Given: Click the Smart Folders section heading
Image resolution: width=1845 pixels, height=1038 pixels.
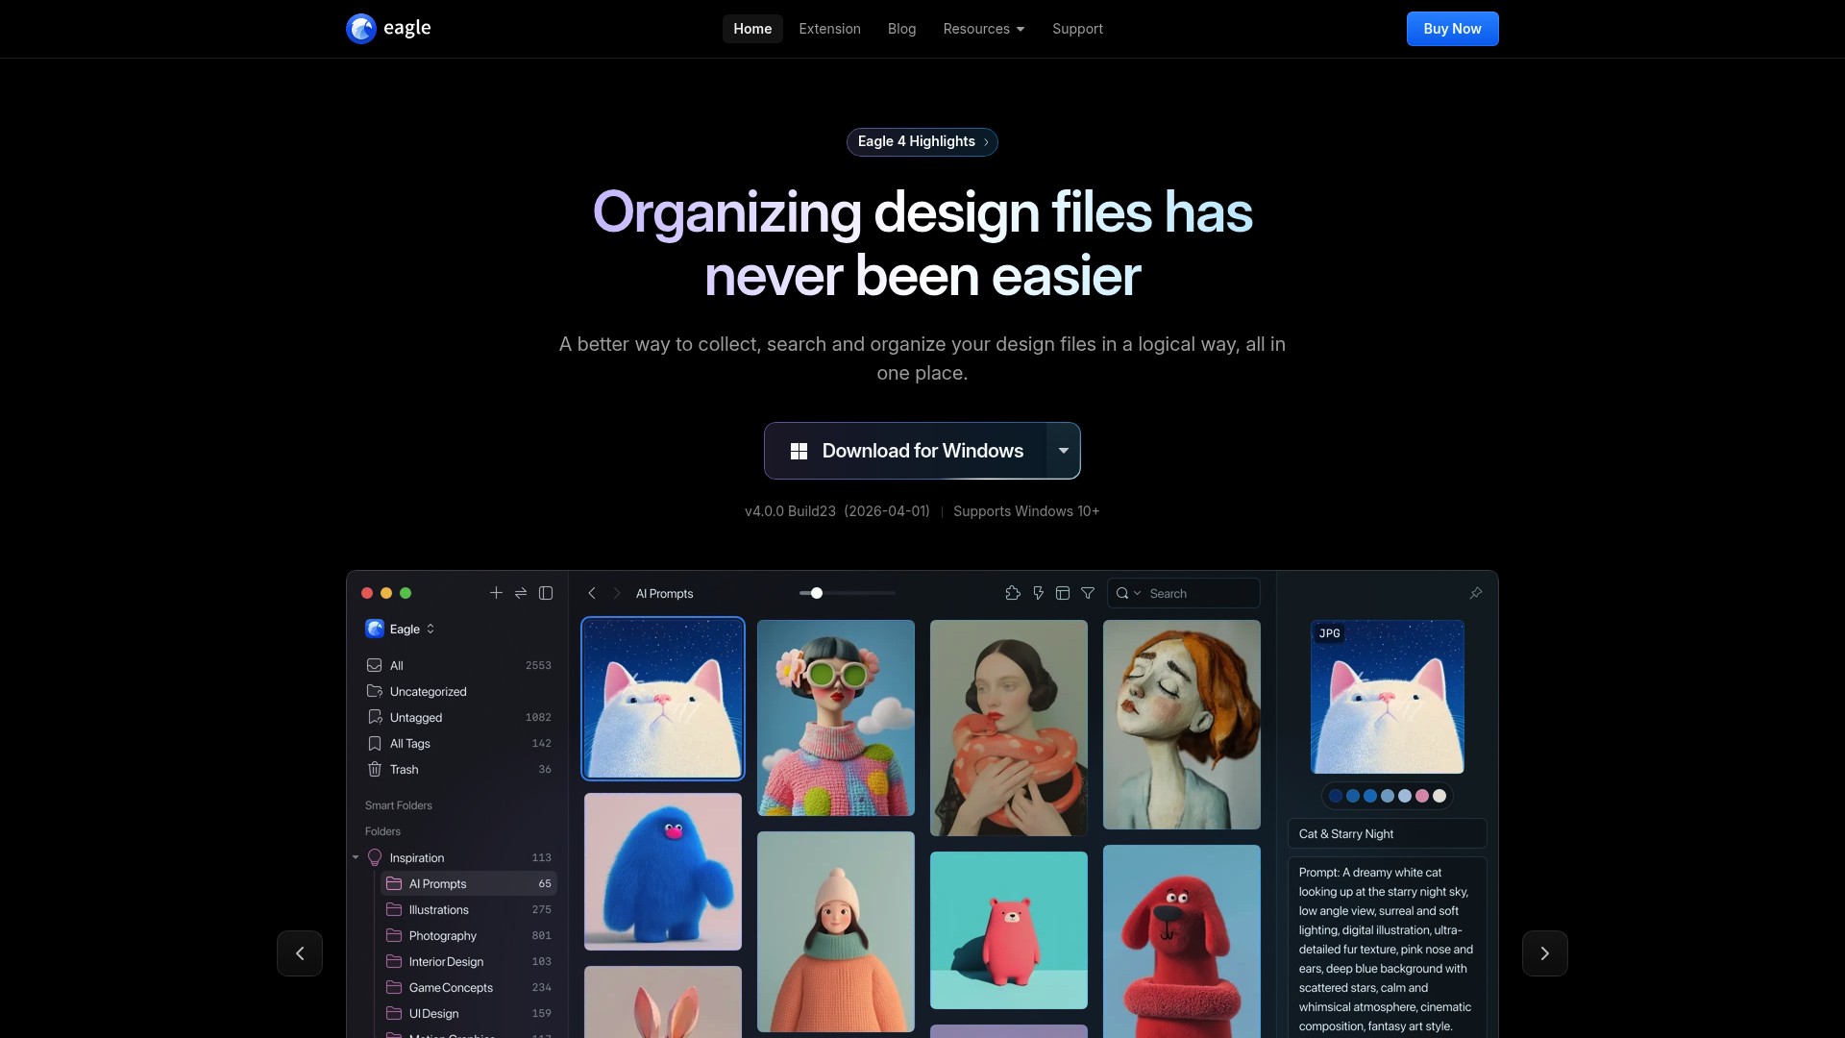Looking at the screenshot, I should (399, 805).
